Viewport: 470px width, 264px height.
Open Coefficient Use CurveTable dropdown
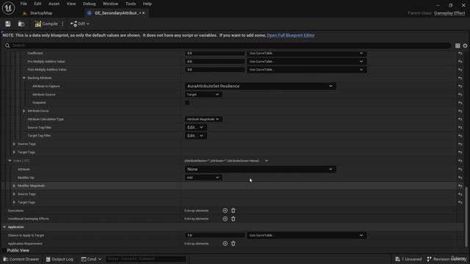[x=306, y=54]
